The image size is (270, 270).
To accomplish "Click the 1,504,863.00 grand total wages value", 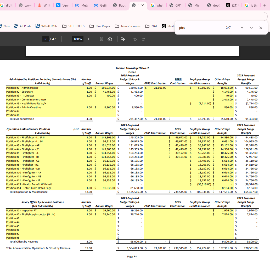I will click(135, 248).
